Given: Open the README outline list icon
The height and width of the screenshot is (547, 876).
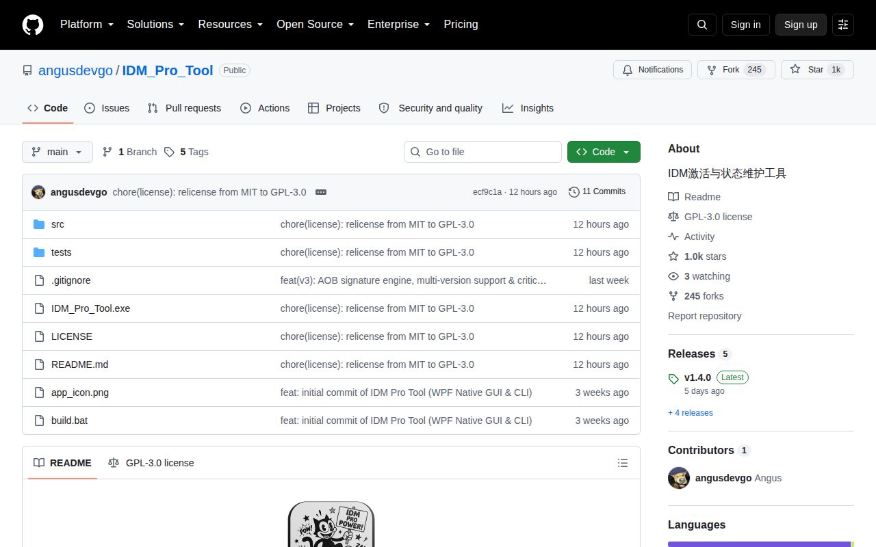Looking at the screenshot, I should coord(623,463).
